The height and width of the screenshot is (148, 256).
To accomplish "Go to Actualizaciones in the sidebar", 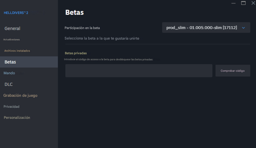I will tap(11, 40).
